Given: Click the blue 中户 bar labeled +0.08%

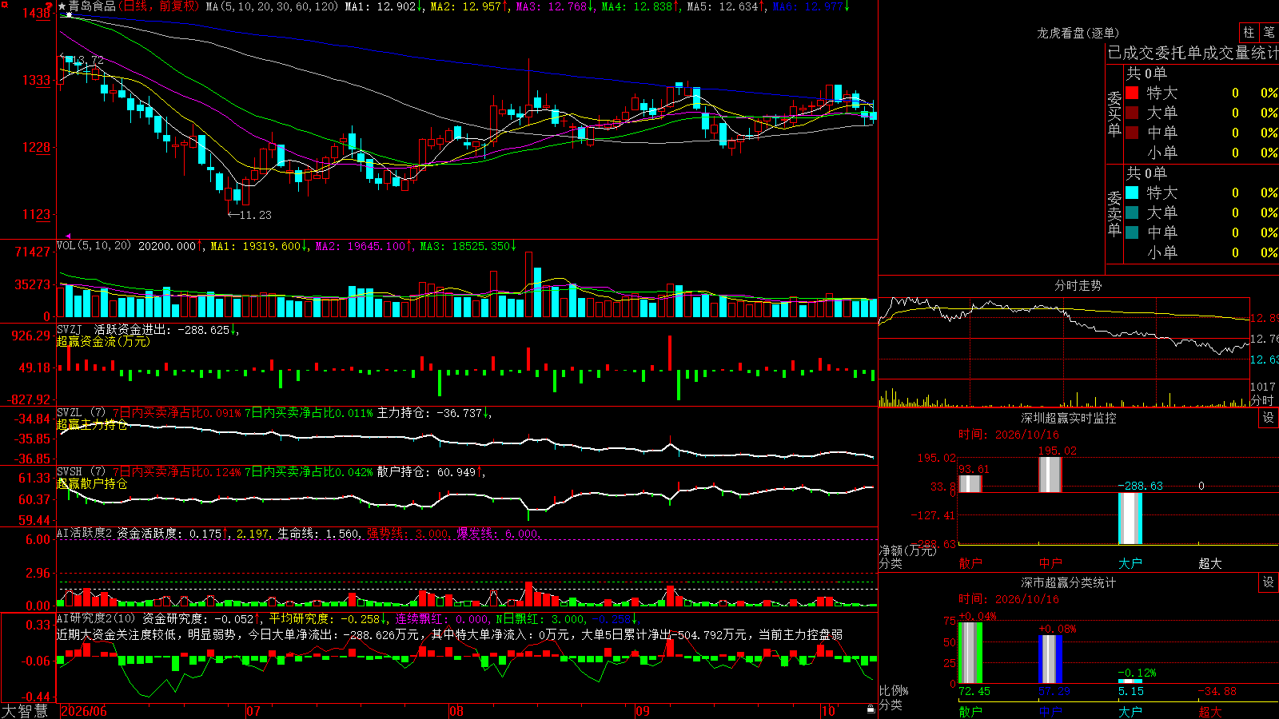Looking at the screenshot, I should point(1050,659).
